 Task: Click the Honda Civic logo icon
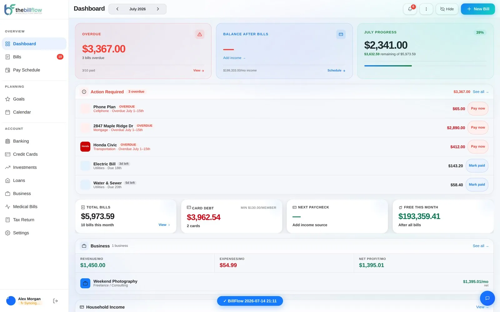tap(85, 147)
